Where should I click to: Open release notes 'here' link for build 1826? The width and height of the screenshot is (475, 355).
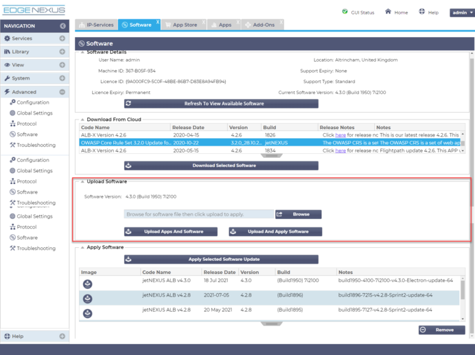[340, 135]
